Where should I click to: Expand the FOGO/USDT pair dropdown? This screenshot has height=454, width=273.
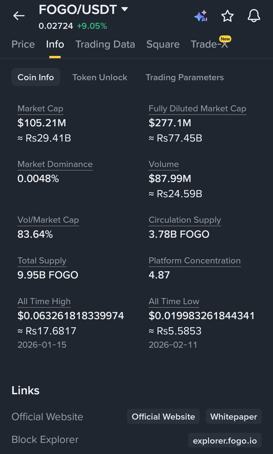[125, 9]
